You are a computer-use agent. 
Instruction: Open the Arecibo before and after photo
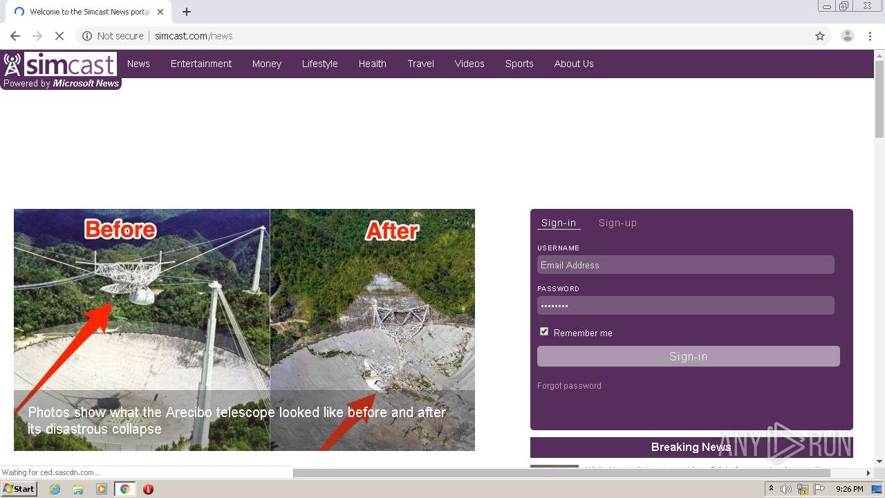[244, 330]
